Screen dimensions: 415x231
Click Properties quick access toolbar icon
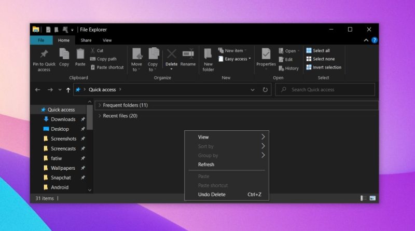tap(48, 30)
